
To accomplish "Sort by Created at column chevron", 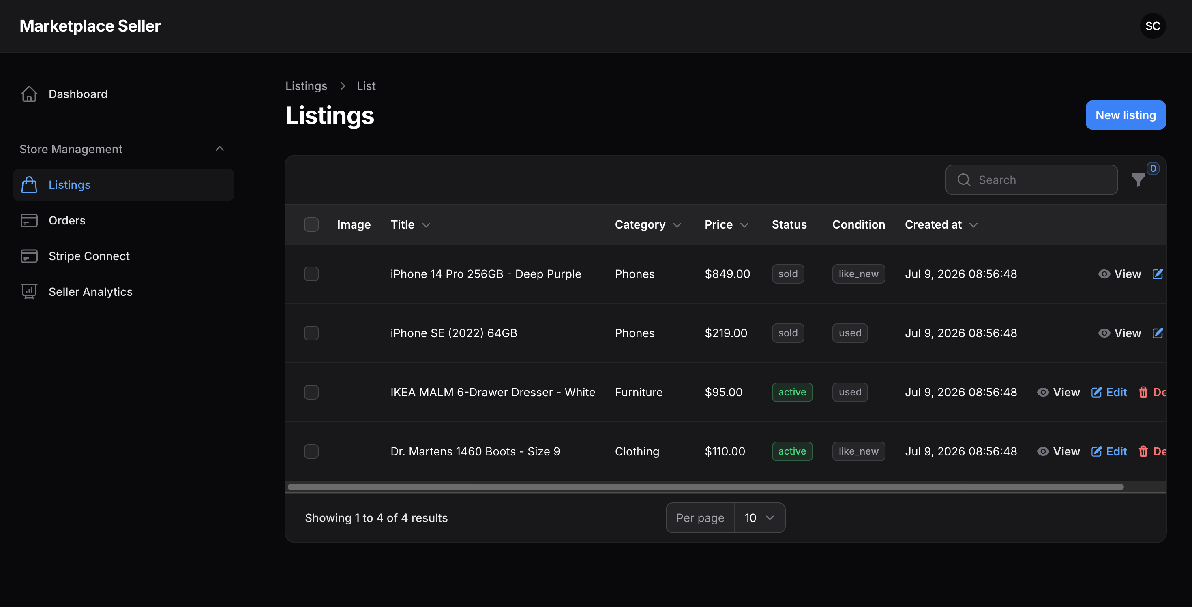I will pyautogui.click(x=973, y=225).
